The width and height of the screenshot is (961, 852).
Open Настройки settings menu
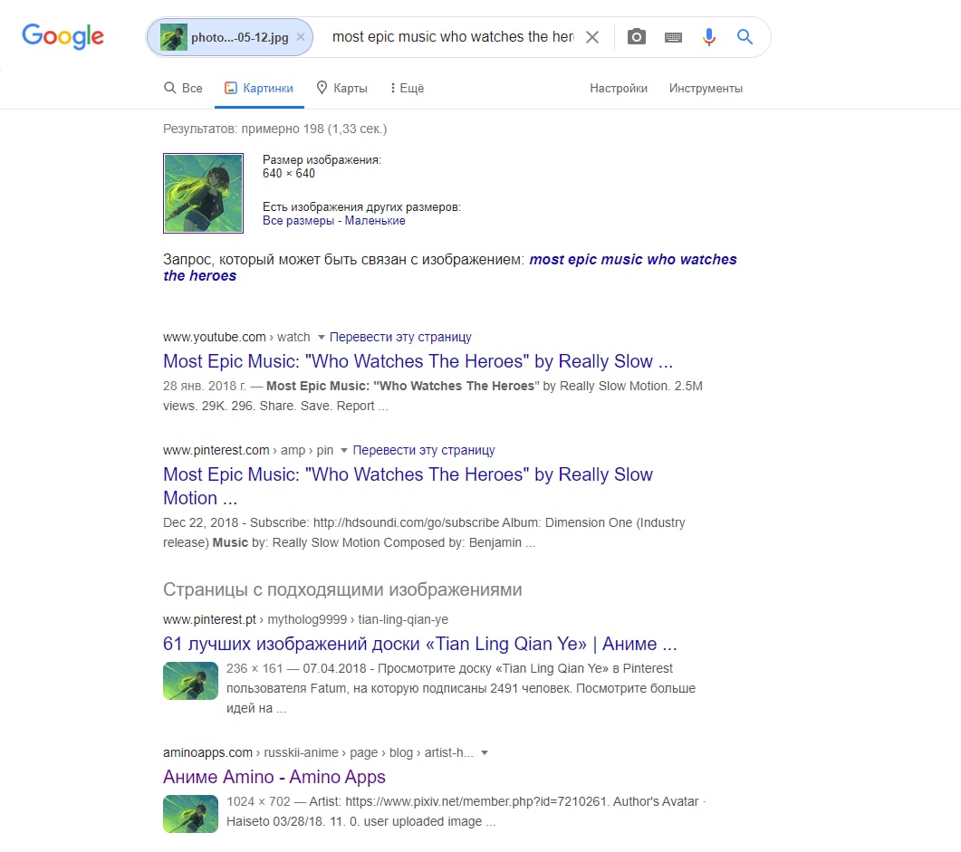tap(619, 88)
